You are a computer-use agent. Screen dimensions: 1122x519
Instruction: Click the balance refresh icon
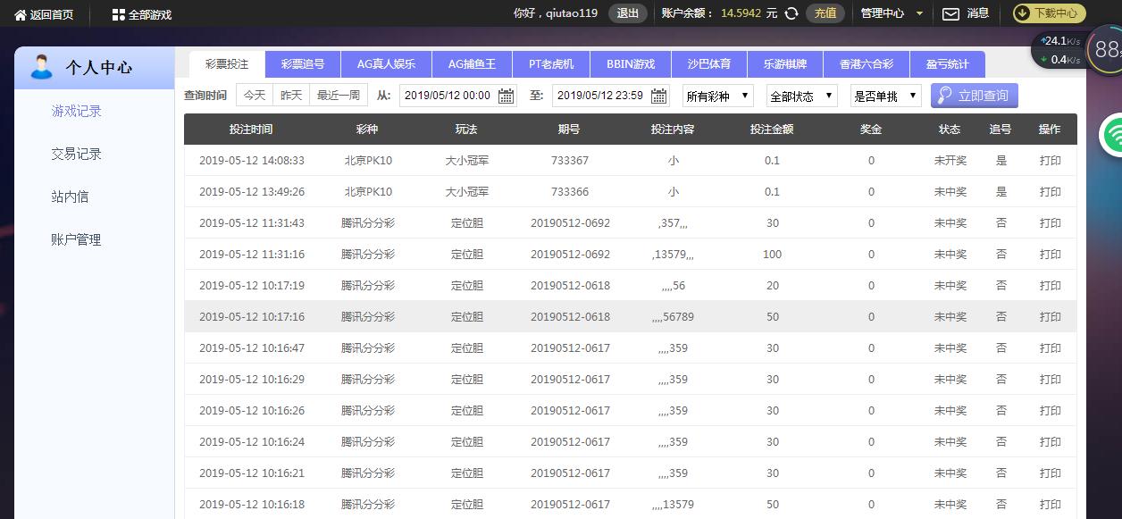[x=791, y=13]
